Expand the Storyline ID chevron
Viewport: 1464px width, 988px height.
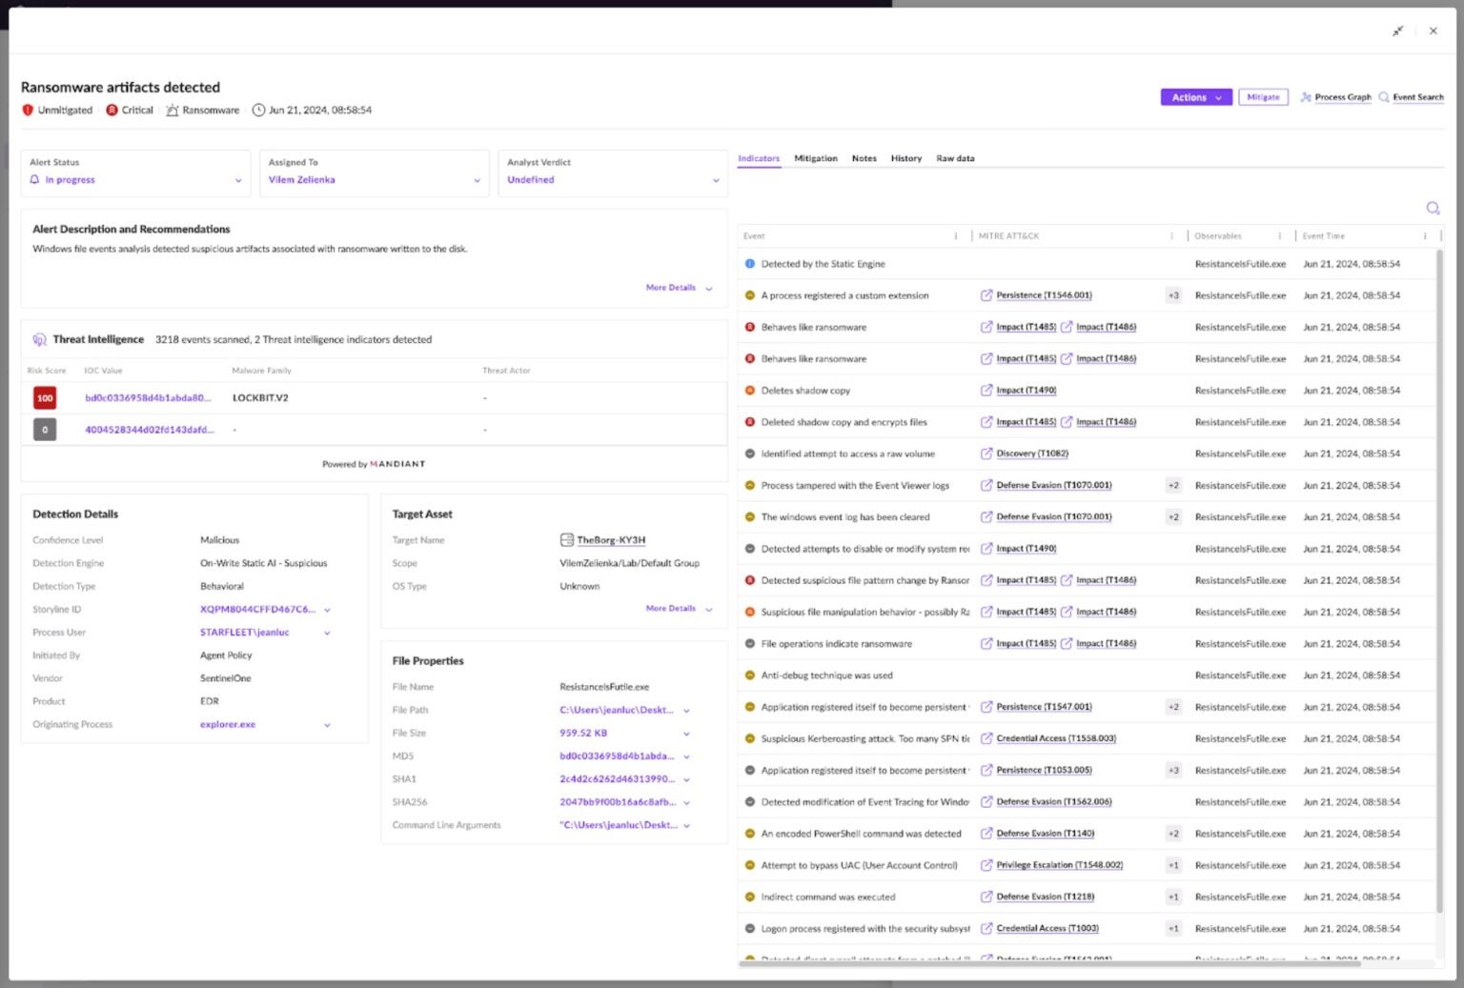coord(328,609)
